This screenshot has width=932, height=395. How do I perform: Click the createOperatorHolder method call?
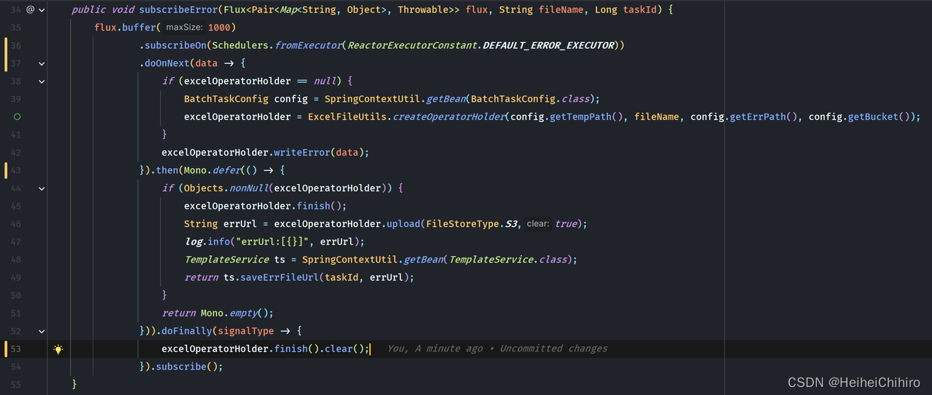pos(449,117)
